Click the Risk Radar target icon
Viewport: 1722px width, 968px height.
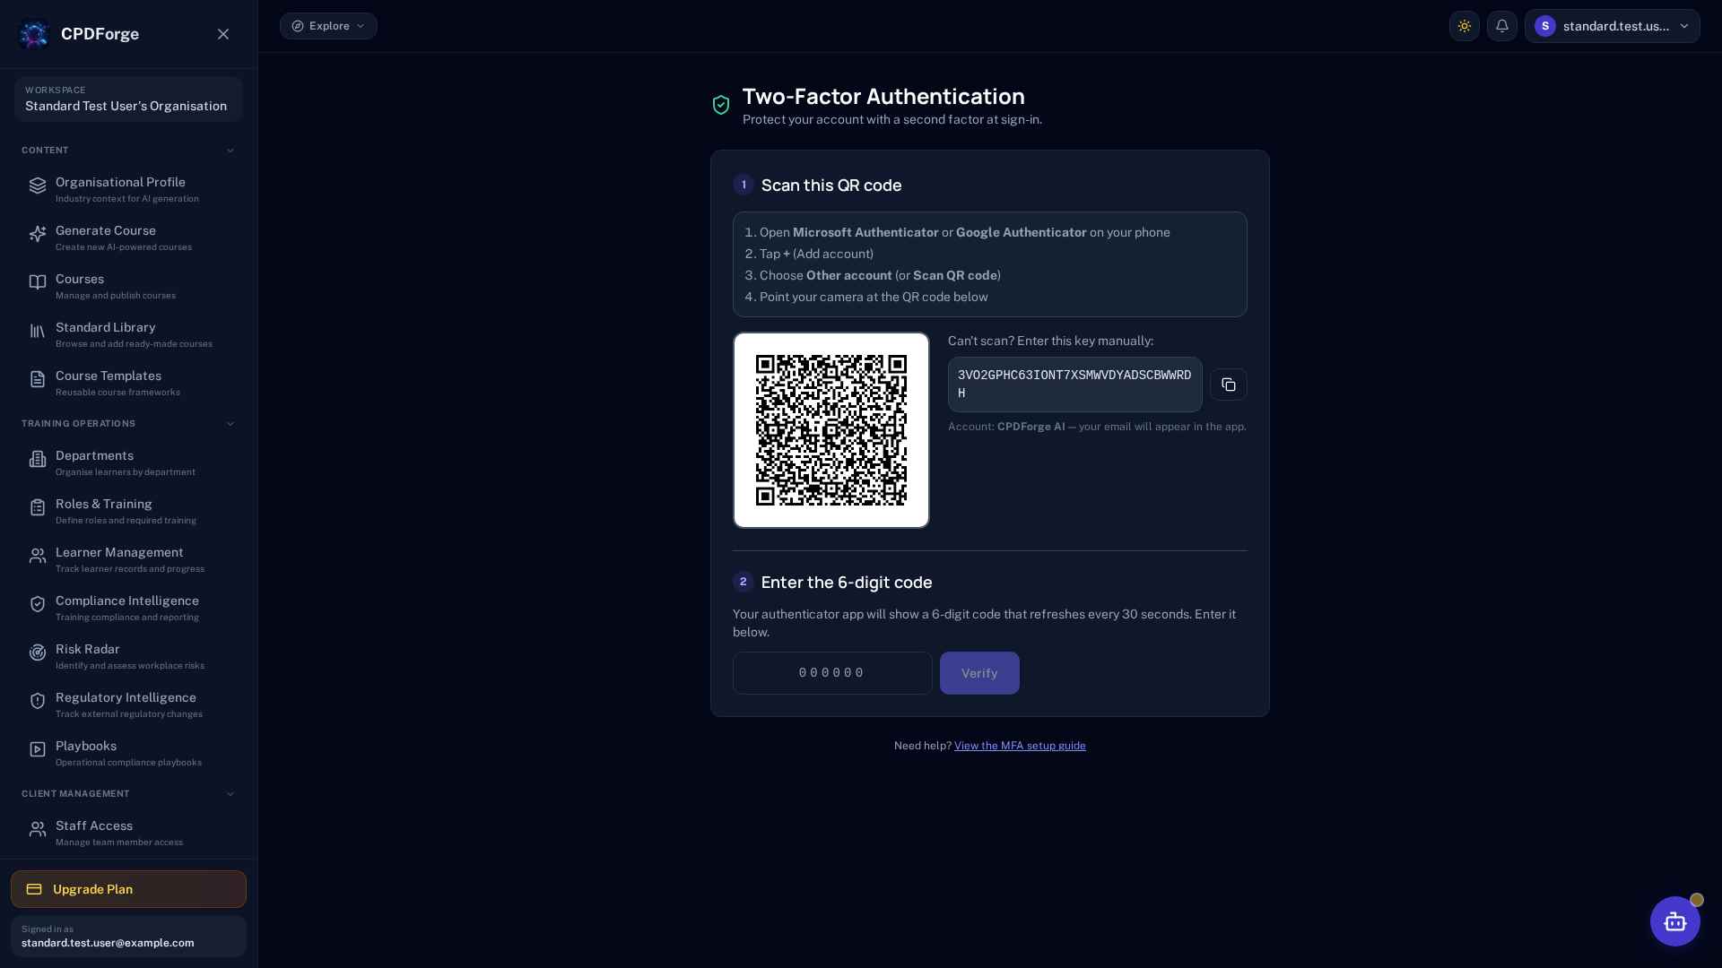pyautogui.click(x=38, y=653)
